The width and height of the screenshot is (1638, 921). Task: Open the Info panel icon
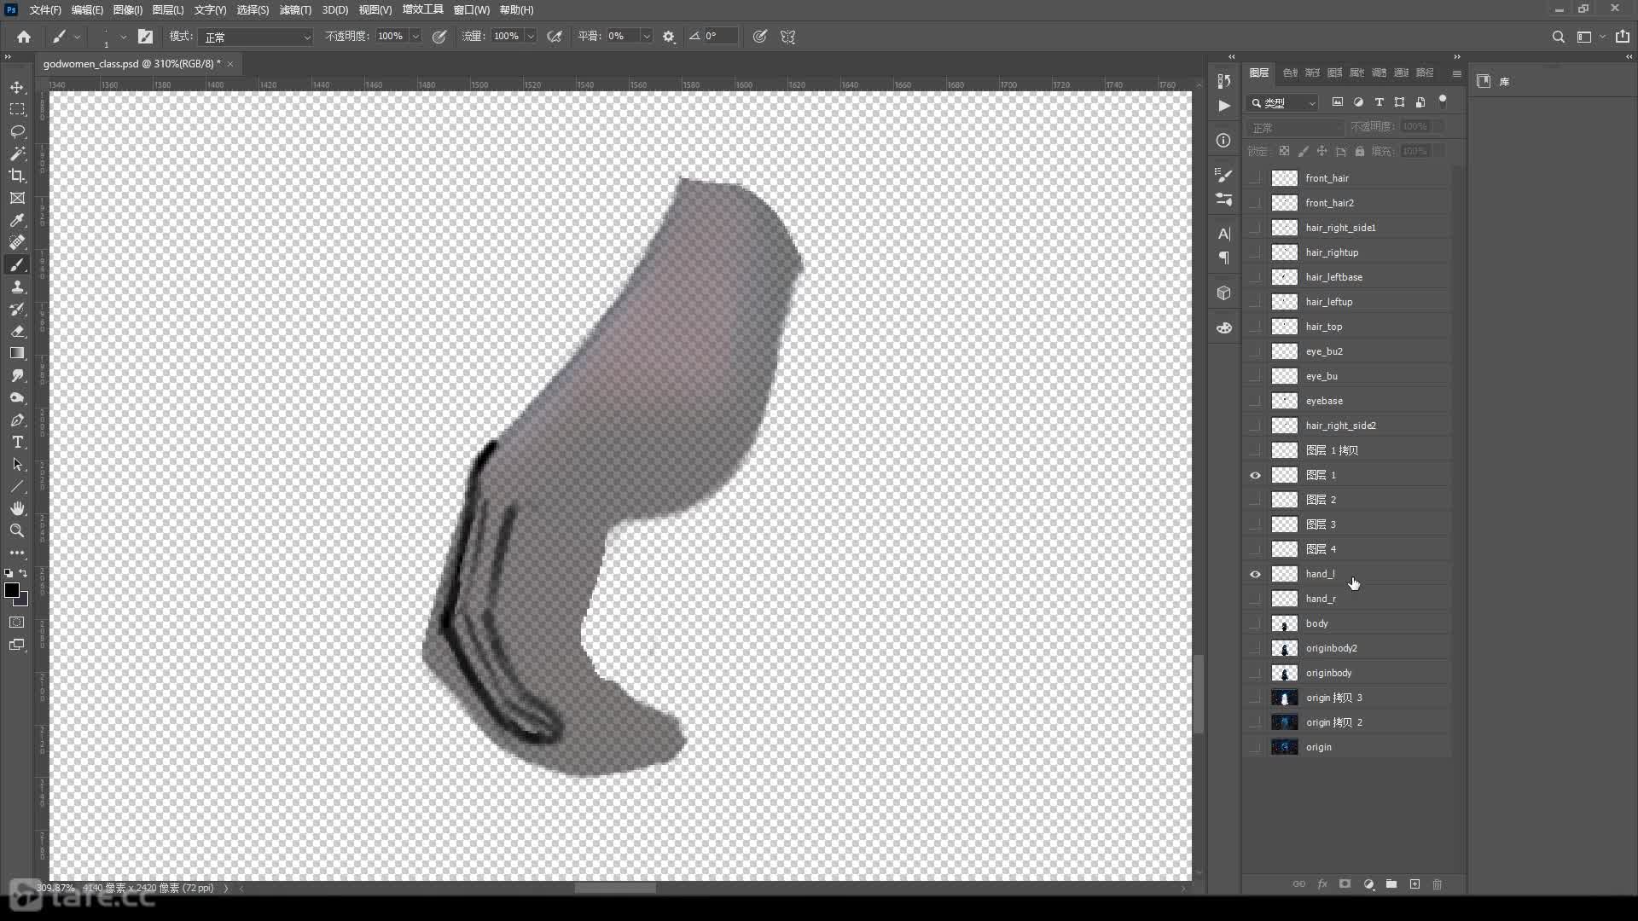tap(1224, 141)
